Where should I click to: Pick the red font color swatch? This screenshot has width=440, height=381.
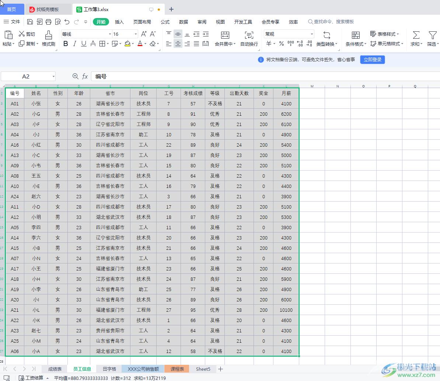[x=140, y=43]
